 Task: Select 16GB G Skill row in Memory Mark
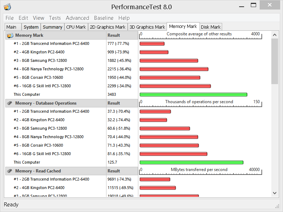pyautogui.click(x=42, y=86)
